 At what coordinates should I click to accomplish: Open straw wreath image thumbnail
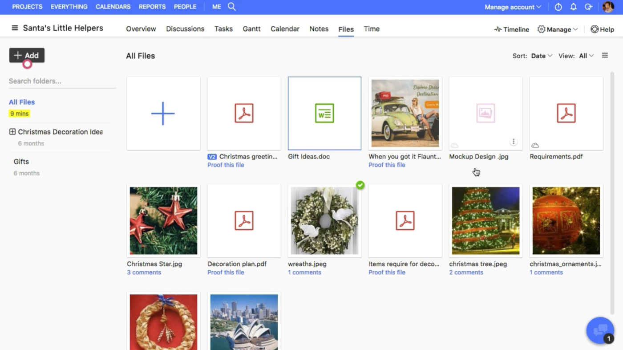point(163,322)
